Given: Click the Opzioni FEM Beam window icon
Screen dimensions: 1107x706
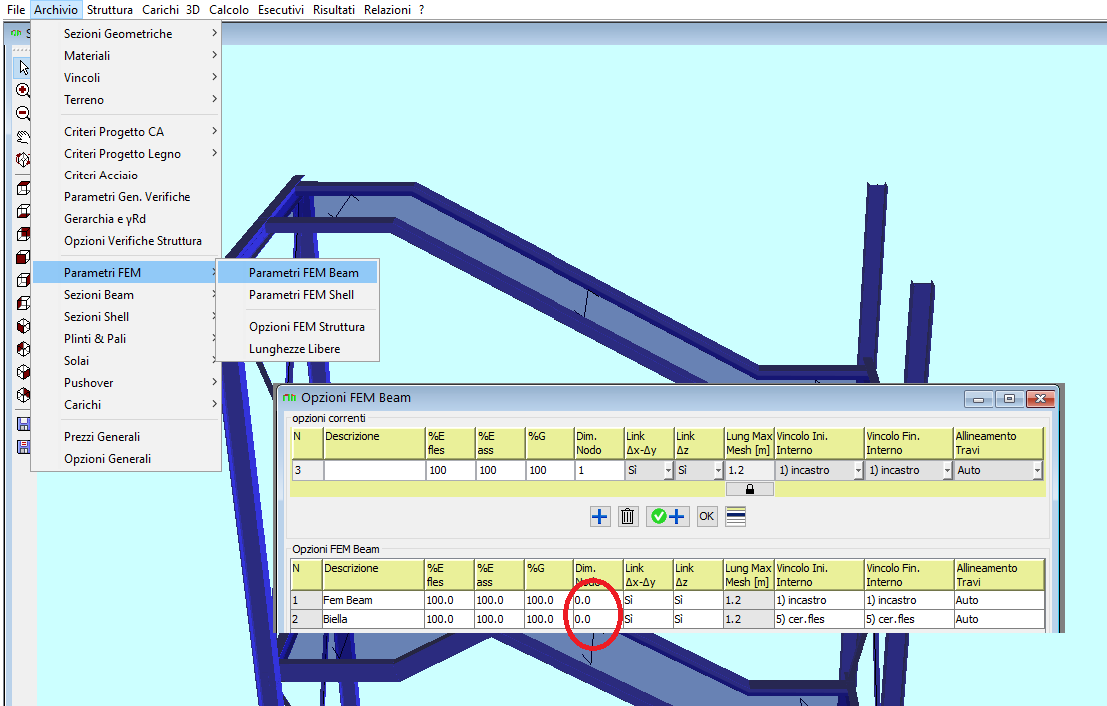Looking at the screenshot, I should click(x=289, y=398).
